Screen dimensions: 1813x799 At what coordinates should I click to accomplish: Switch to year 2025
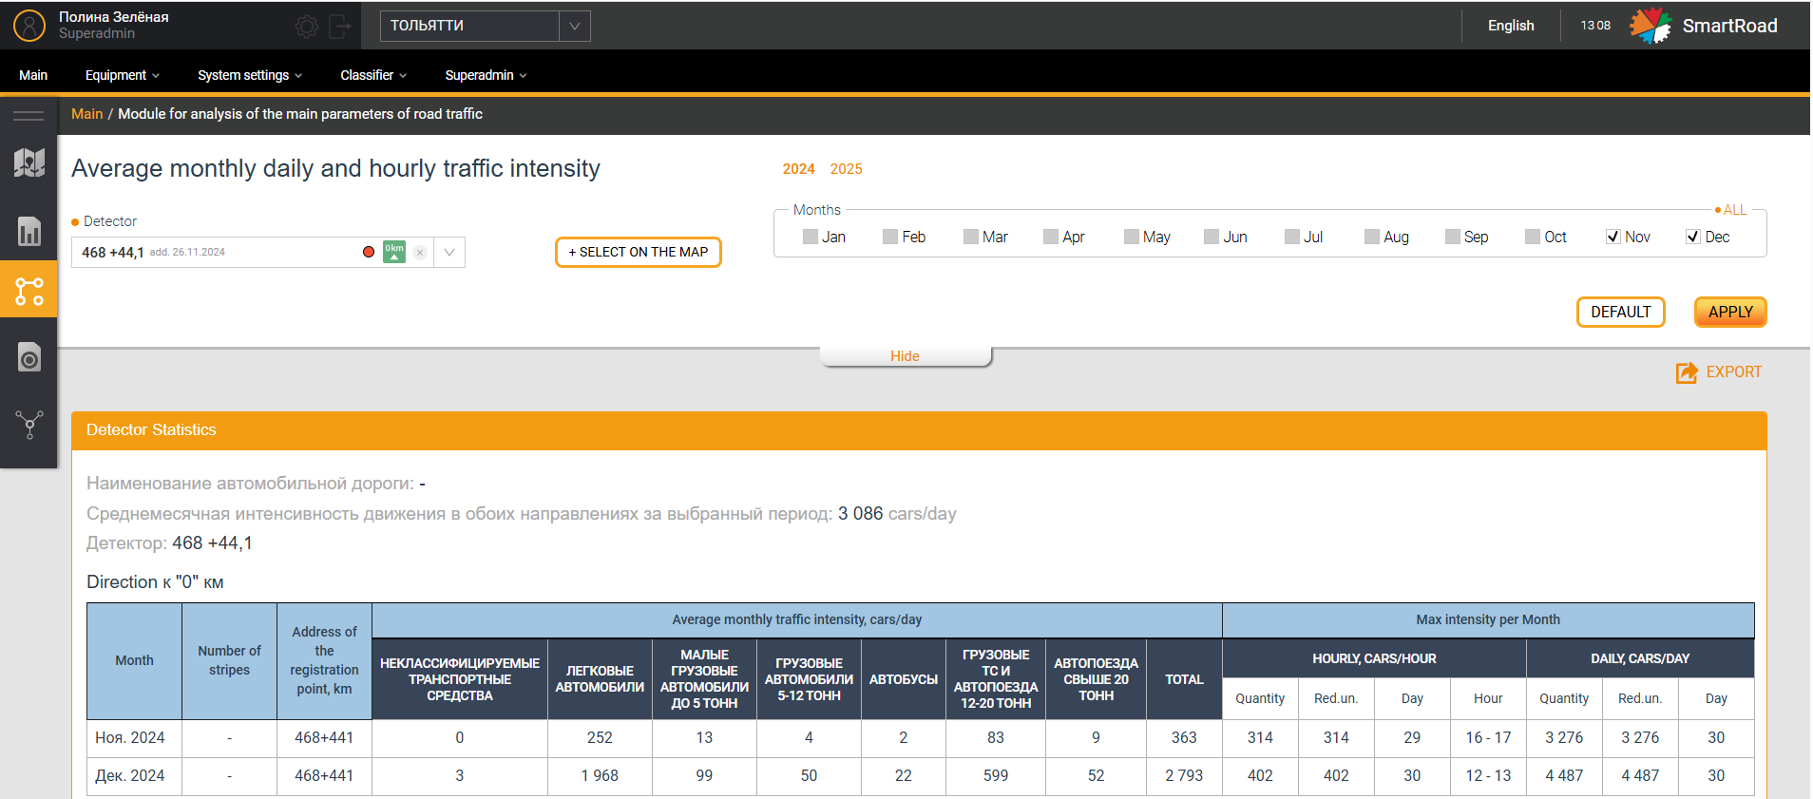846,169
